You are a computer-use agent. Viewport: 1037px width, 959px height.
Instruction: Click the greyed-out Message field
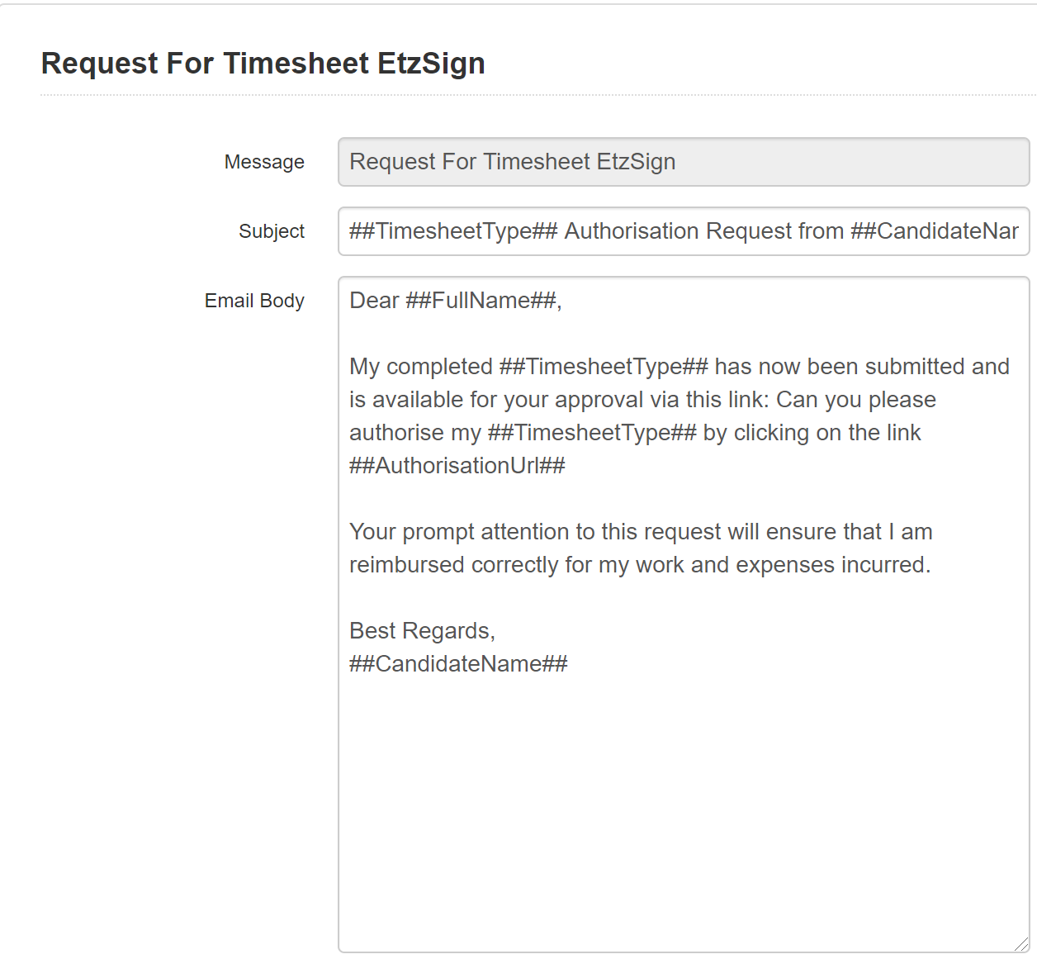[x=684, y=162]
